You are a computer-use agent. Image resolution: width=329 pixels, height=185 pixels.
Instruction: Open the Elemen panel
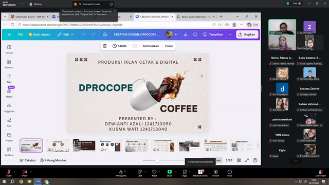tap(9, 64)
